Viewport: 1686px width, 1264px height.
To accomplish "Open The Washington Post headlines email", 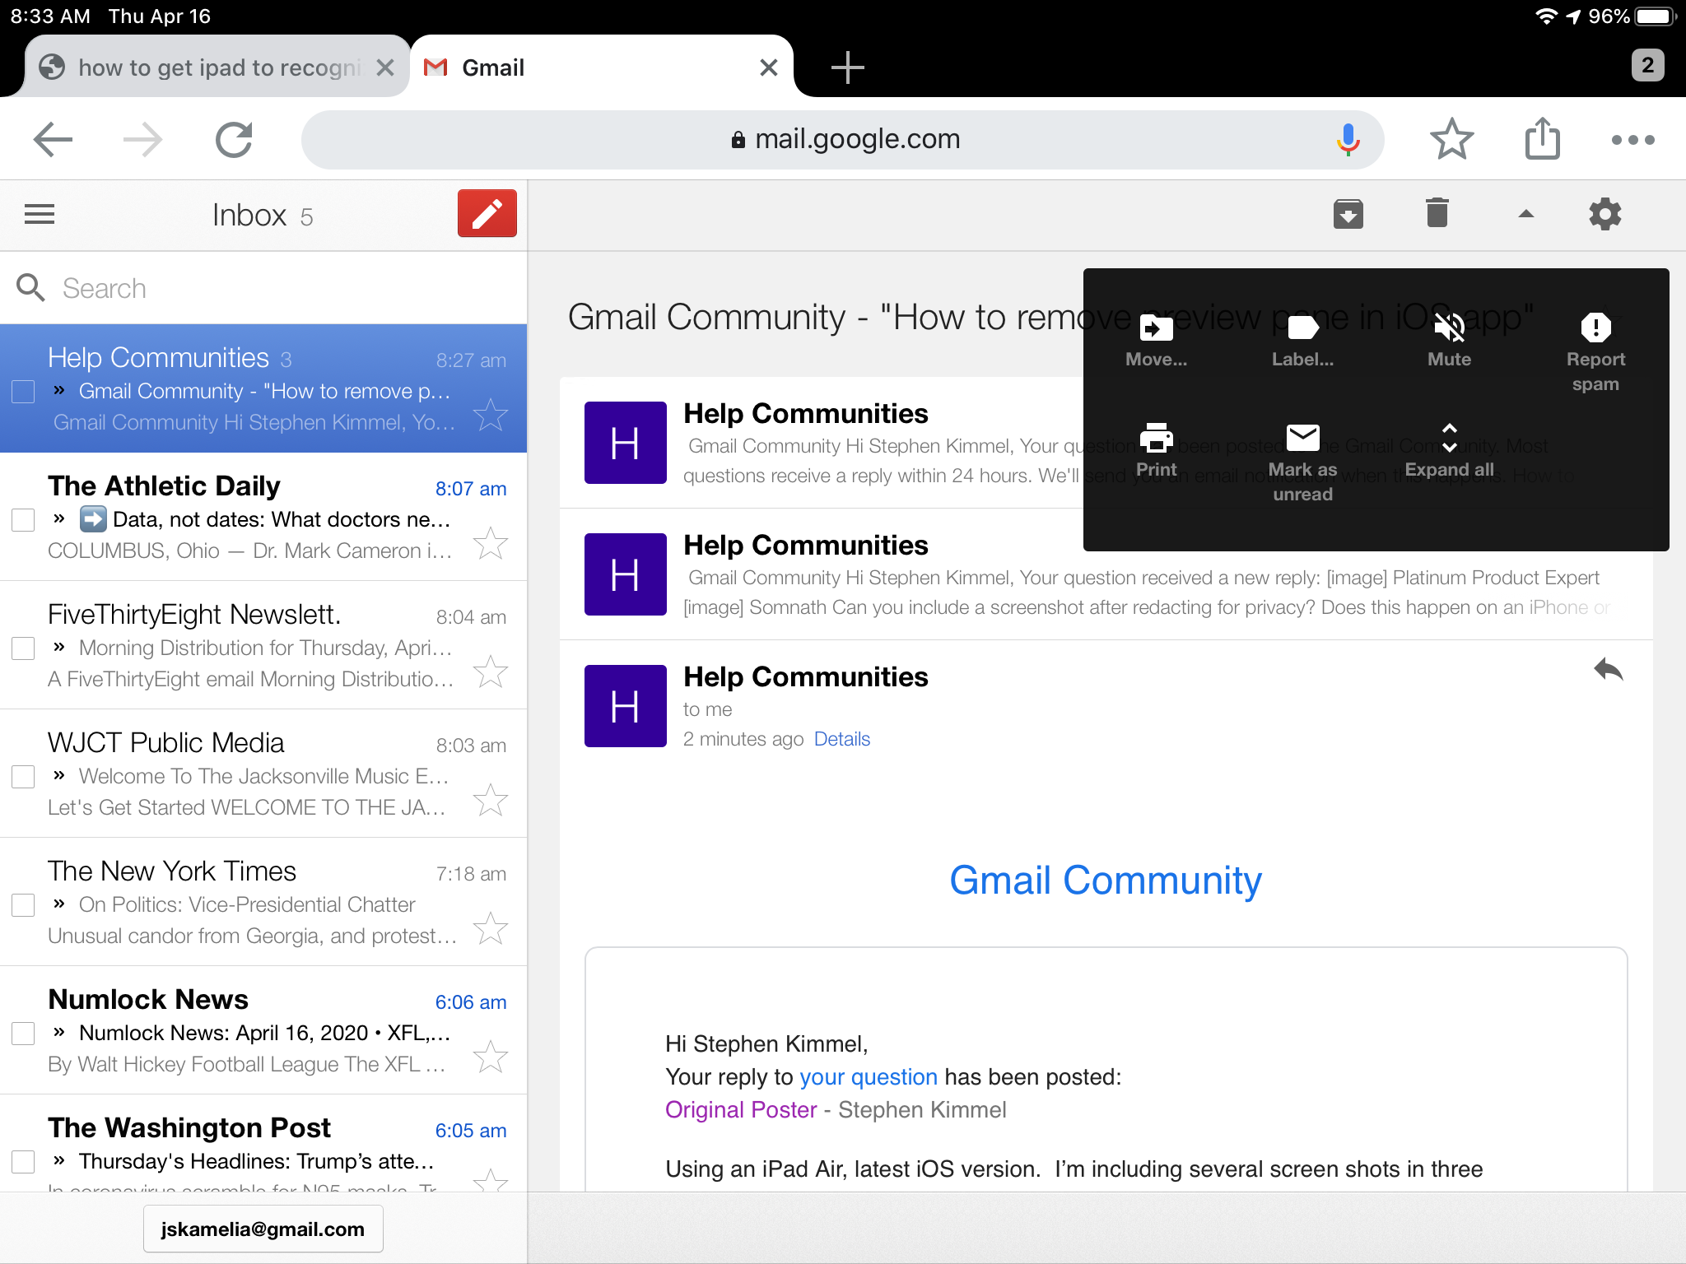I will click(263, 1144).
